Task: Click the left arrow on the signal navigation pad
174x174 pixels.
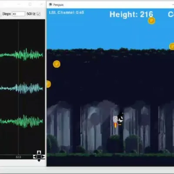Action: [35, 157]
